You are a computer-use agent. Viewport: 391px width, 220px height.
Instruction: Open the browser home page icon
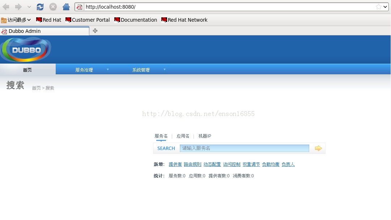(x=66, y=7)
